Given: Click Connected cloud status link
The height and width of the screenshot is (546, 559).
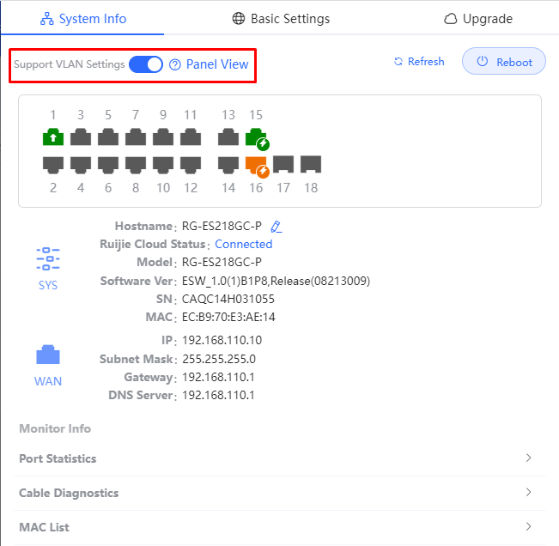Looking at the screenshot, I should [244, 244].
